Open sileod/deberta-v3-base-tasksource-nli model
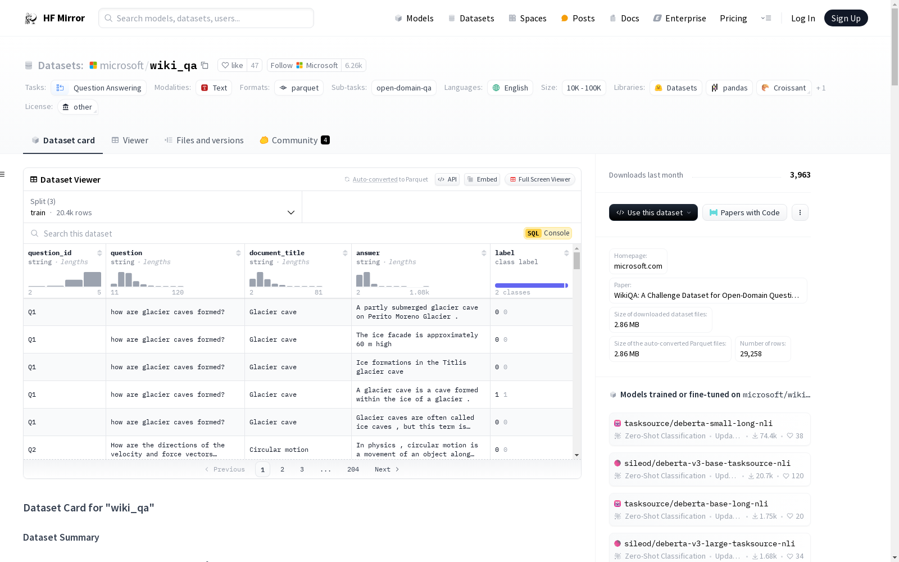The image size is (899, 562). click(710, 469)
